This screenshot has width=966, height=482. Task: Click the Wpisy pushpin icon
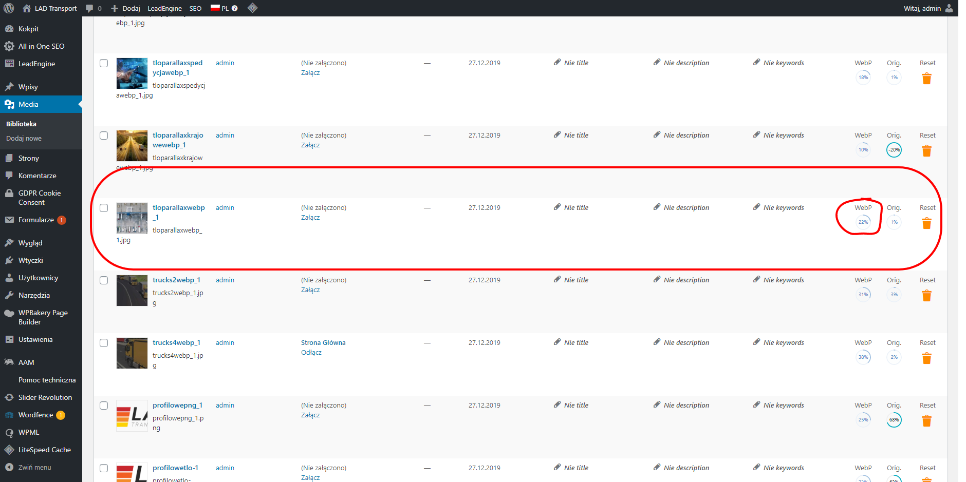pyautogui.click(x=9, y=87)
